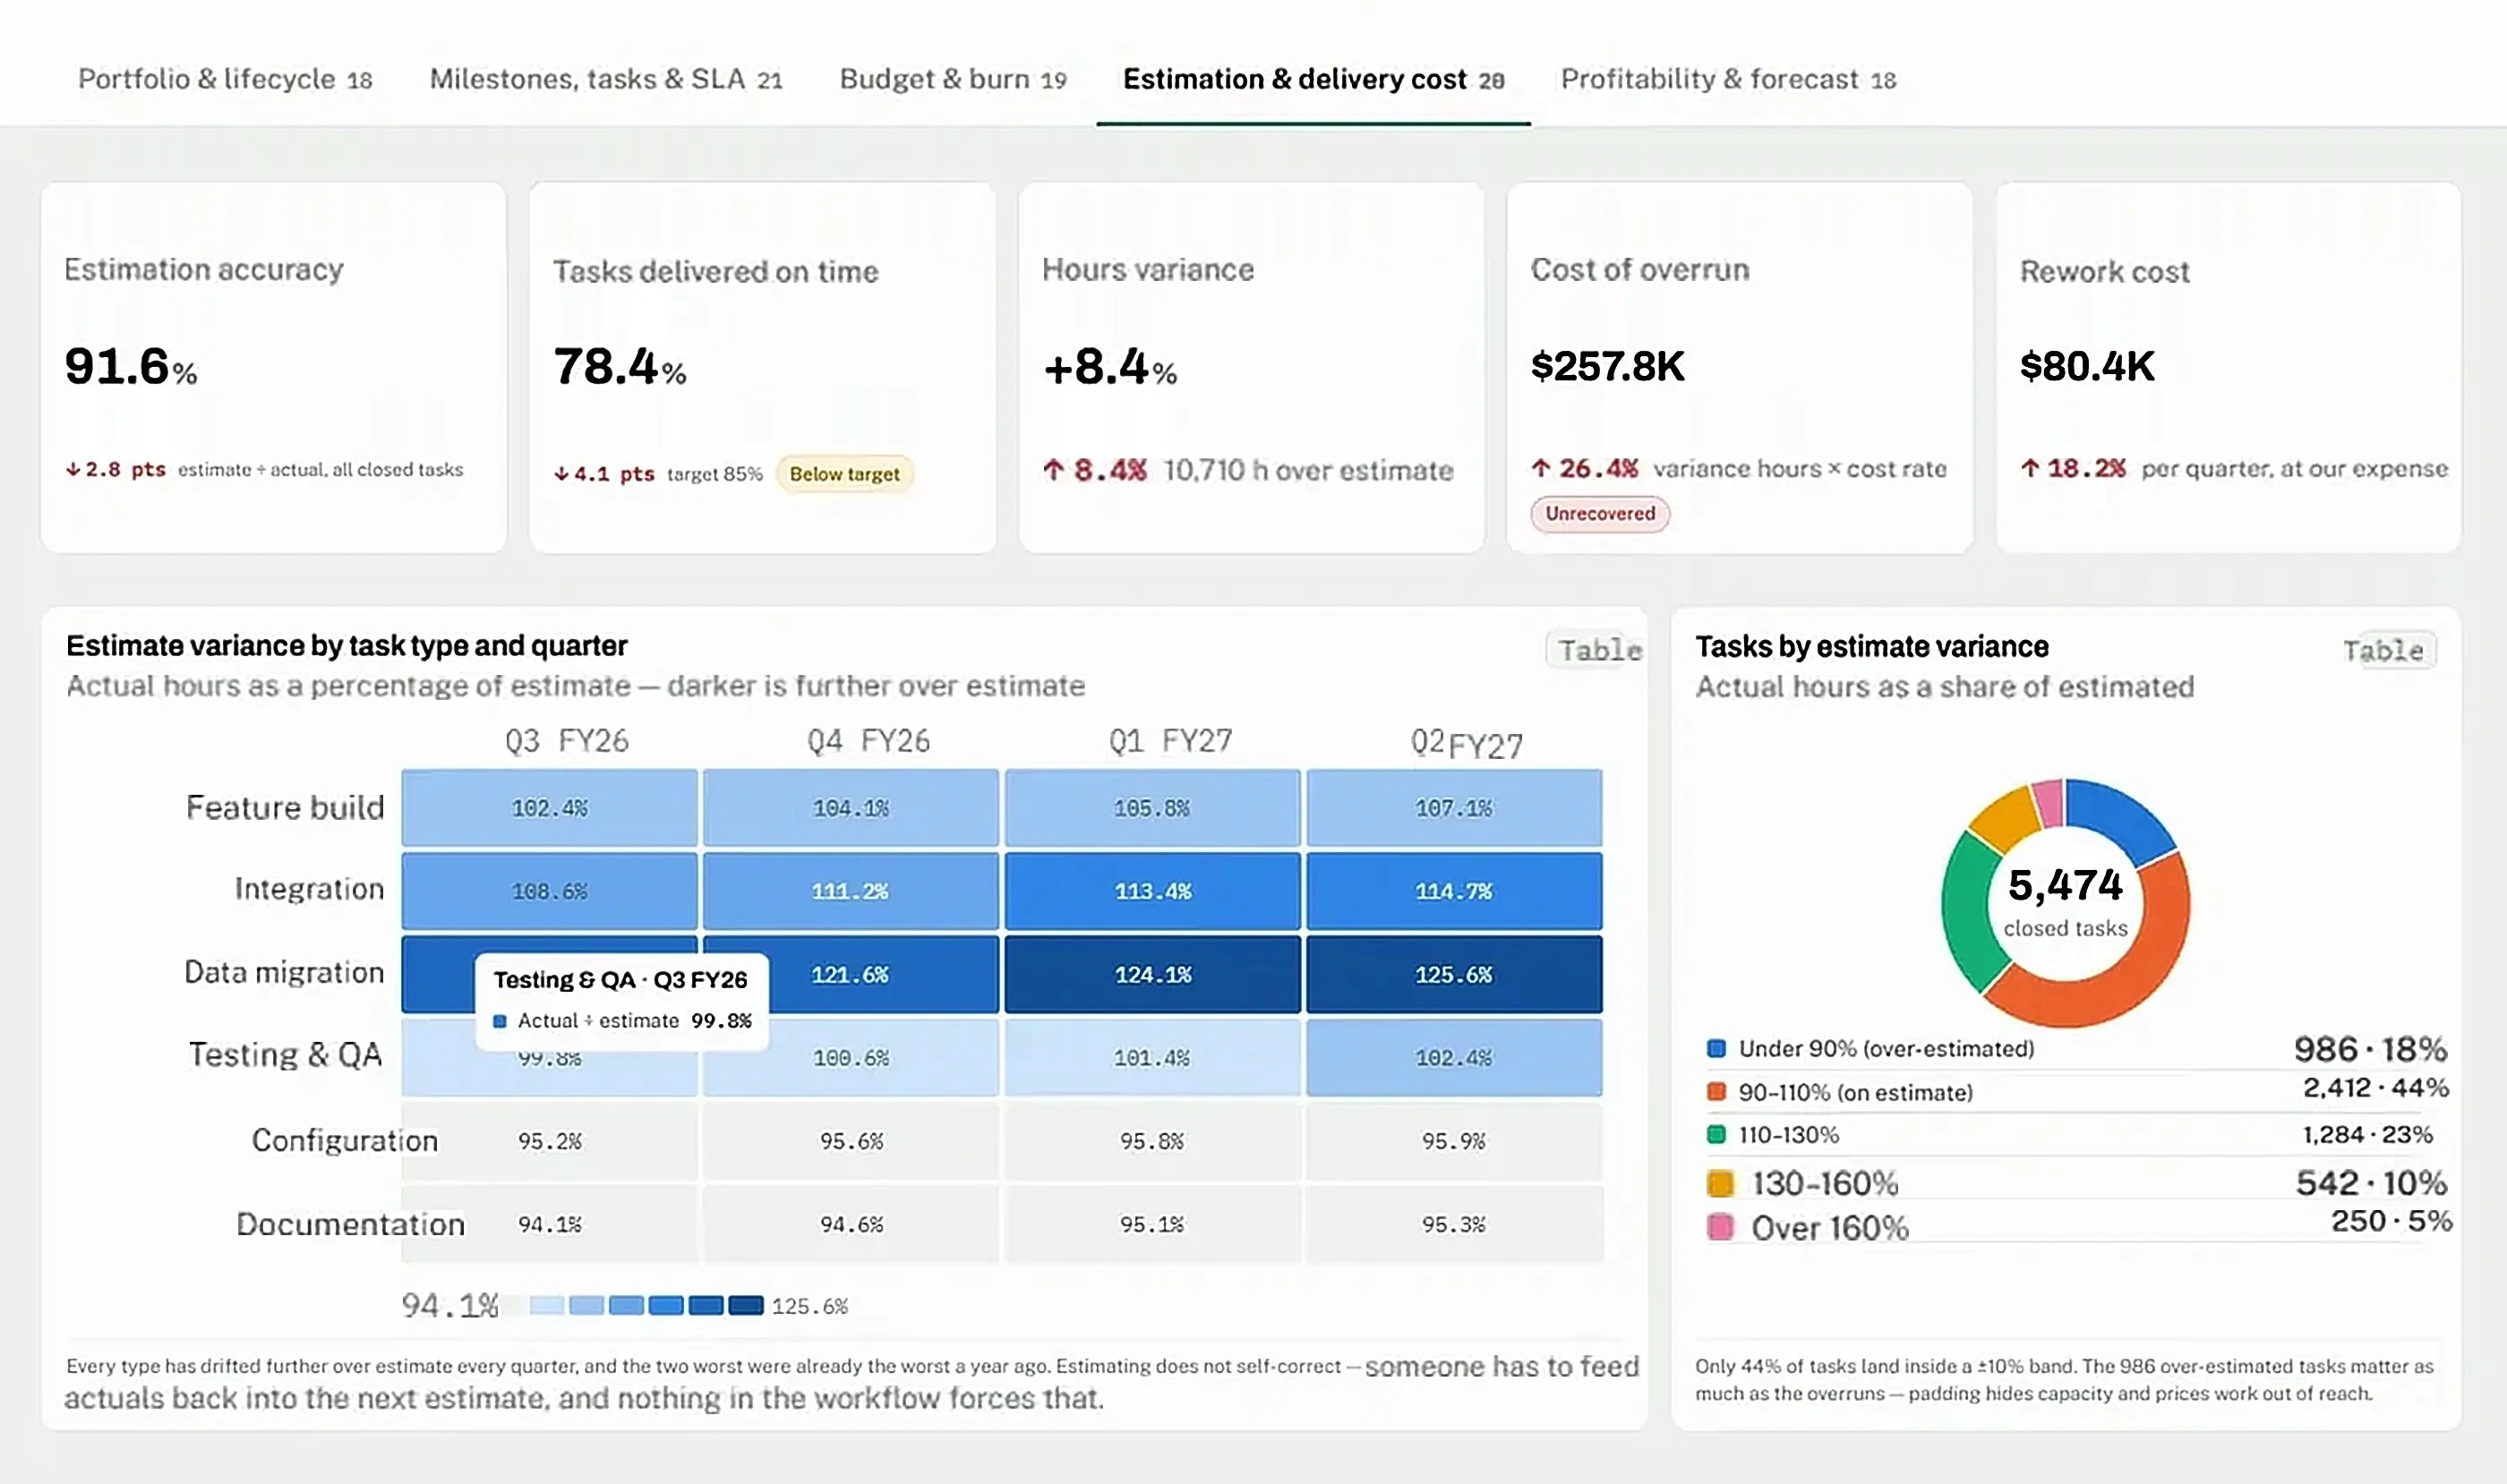Image resolution: width=2507 pixels, height=1484 pixels.
Task: Click Feature build Q3 FY26 cell 102.4%
Action: point(549,808)
